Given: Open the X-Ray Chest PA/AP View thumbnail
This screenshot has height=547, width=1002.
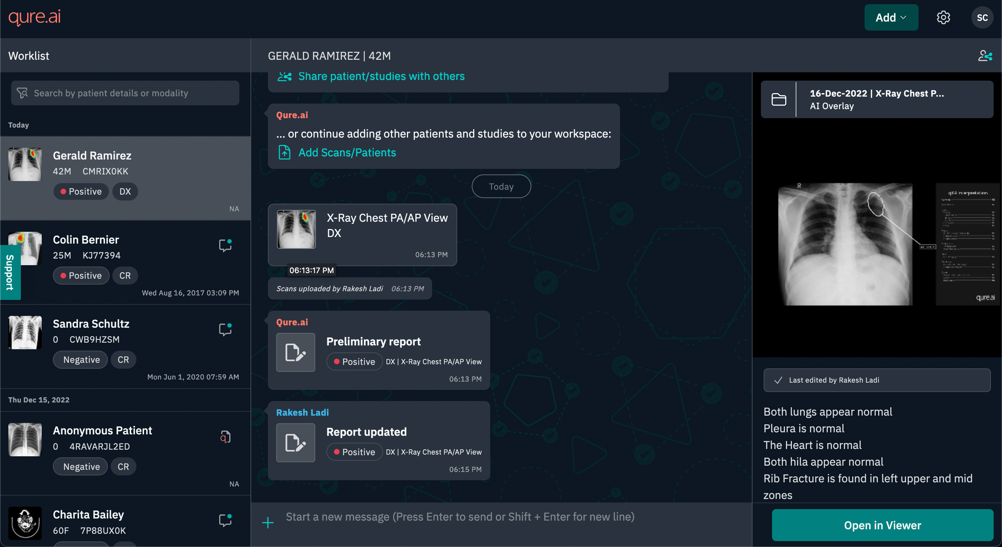Looking at the screenshot, I should (x=296, y=229).
